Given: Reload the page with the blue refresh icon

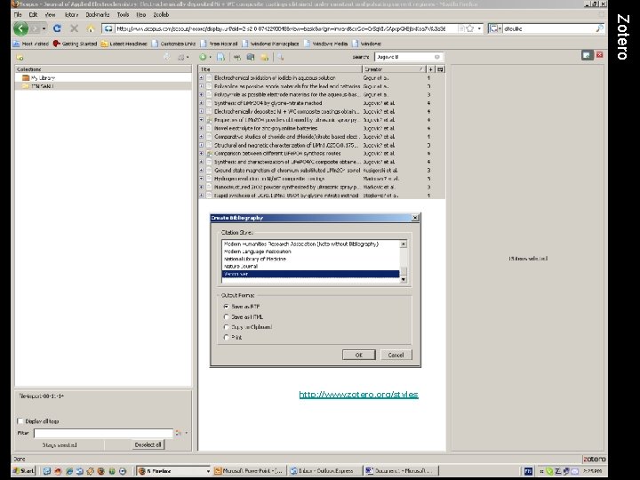Looking at the screenshot, I should coord(57,28).
